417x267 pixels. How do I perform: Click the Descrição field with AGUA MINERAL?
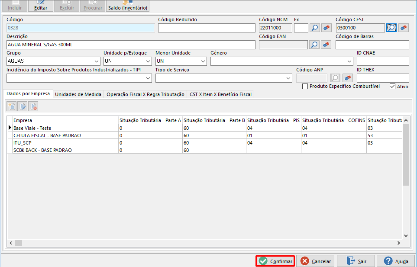tap(131, 45)
